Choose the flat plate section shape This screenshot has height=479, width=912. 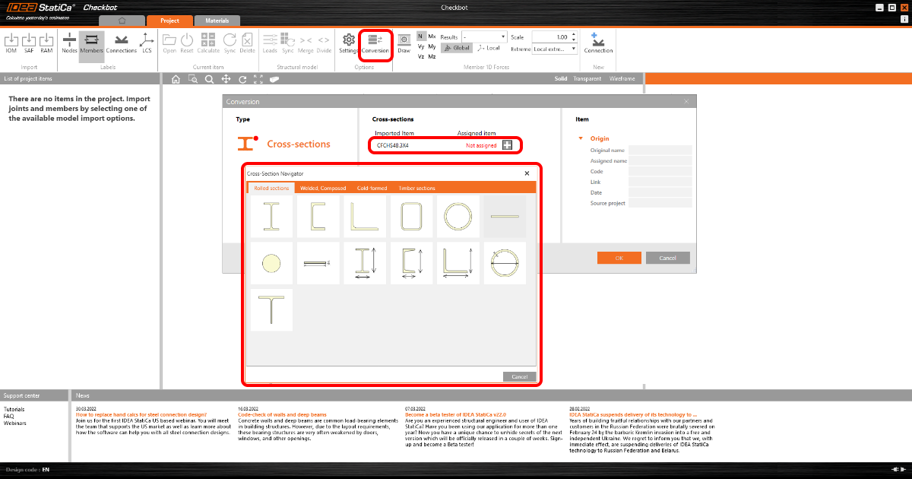coord(505,217)
